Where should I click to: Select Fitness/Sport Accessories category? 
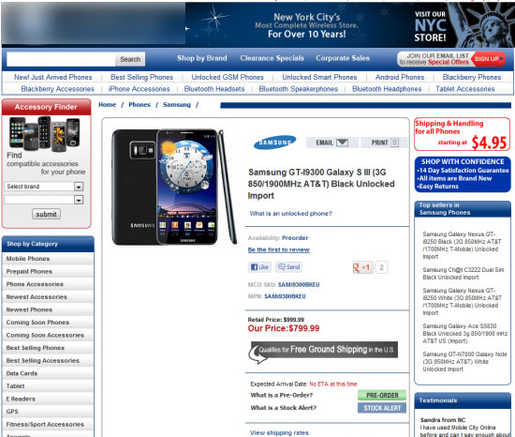pyautogui.click(x=48, y=425)
